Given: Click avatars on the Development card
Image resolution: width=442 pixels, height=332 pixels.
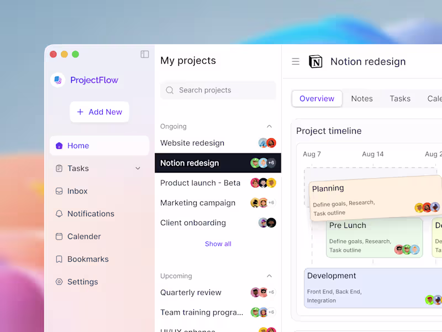Looking at the screenshot, I should [434, 300].
